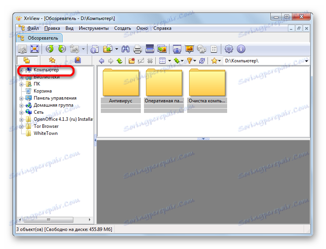This screenshot has height=249, width=326.
Task: Start the slideshow icon
Action: (189, 49)
